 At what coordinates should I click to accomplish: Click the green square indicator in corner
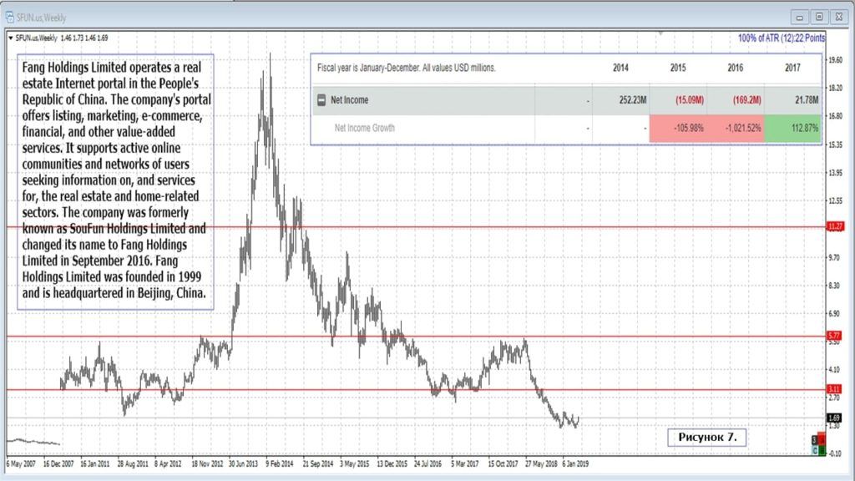(x=823, y=449)
